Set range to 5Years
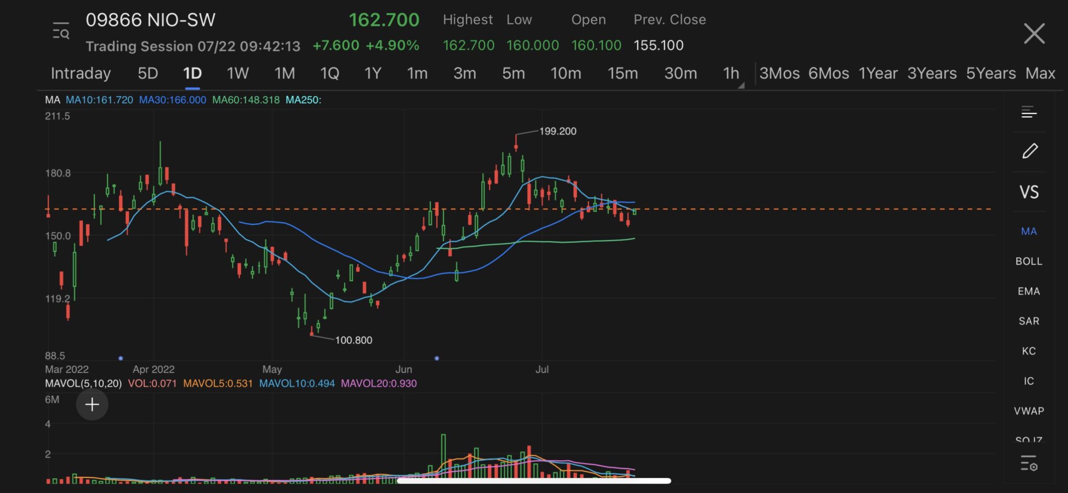 [991, 73]
